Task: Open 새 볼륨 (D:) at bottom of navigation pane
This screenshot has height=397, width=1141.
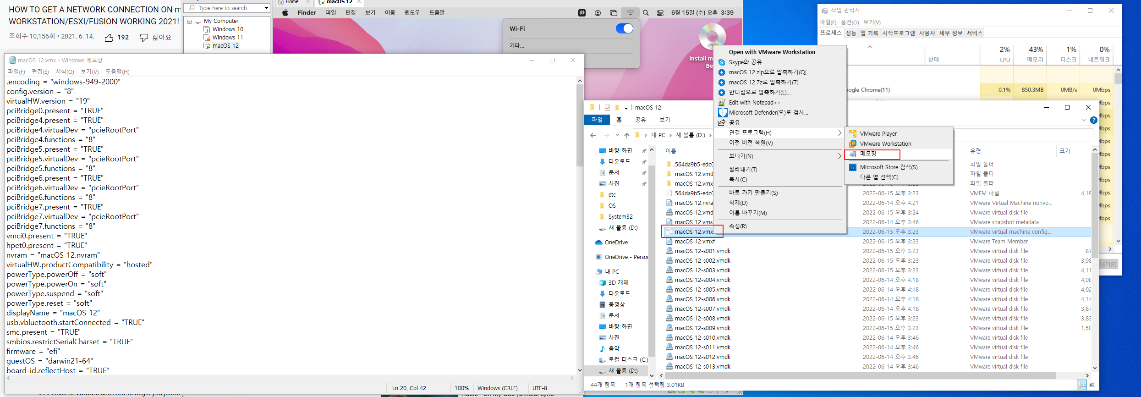Action: coord(623,370)
